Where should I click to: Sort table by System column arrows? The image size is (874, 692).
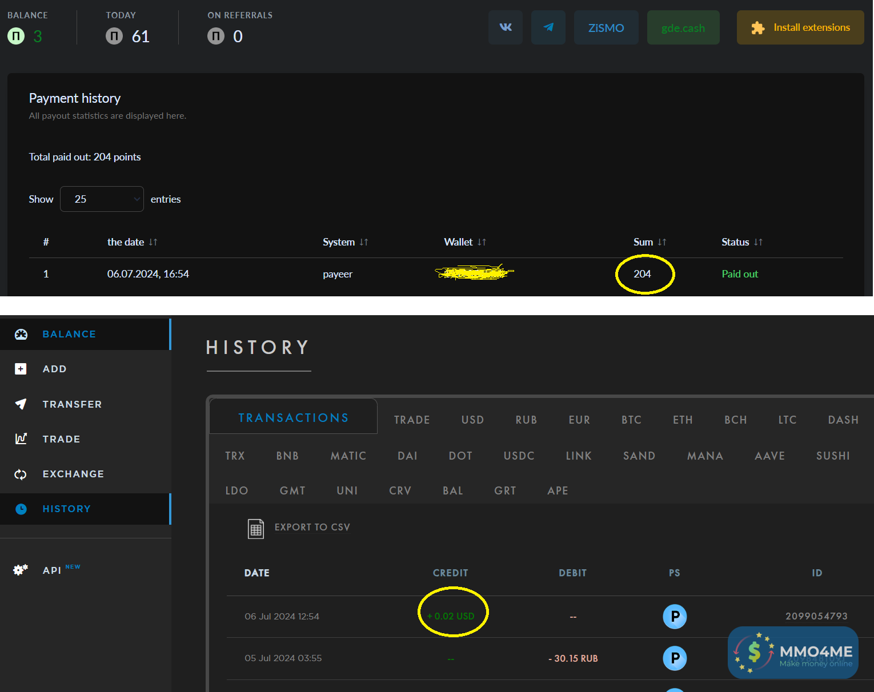click(364, 242)
